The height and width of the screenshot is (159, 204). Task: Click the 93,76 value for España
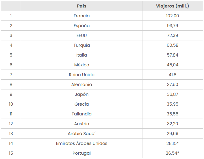click(x=173, y=26)
